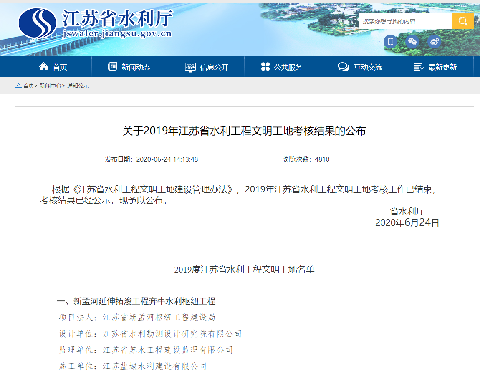
Task: Open the Weibo icon
Action: pyautogui.click(x=434, y=41)
